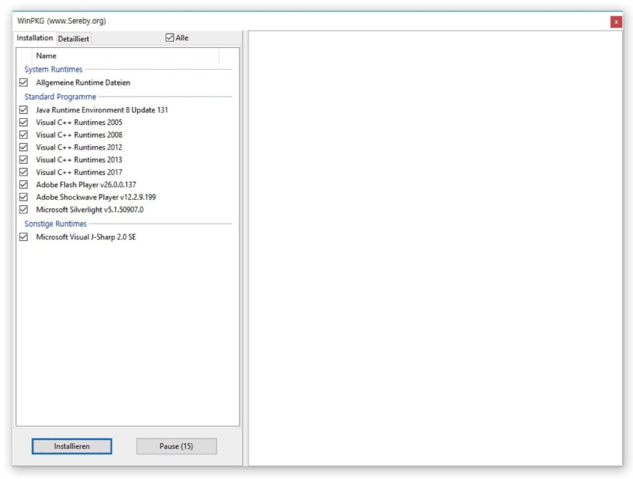This screenshot has height=479, width=633.
Task: Select Adobe Shockwave Player v12.2.9.199 text
Action: [96, 197]
